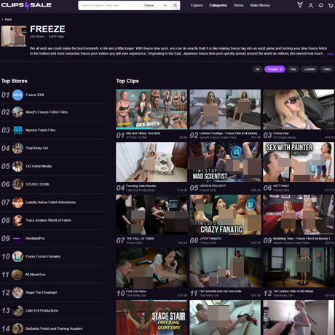The height and width of the screenshot is (335, 335).
Task: Remove the Straight filter via its X
Action: (x=281, y=69)
